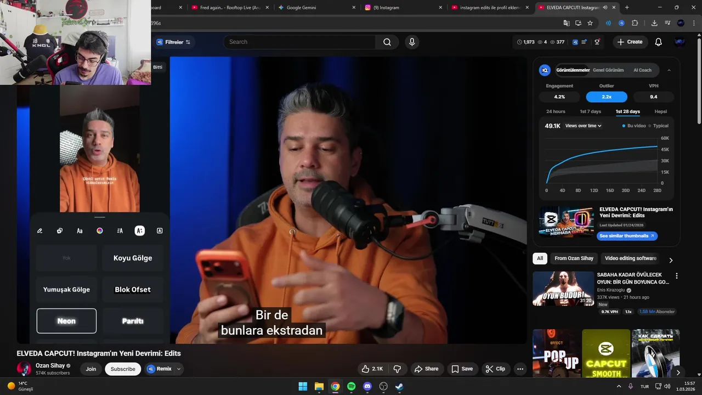Open Discord from the taskbar
The height and width of the screenshot is (395, 702).
[x=367, y=386]
